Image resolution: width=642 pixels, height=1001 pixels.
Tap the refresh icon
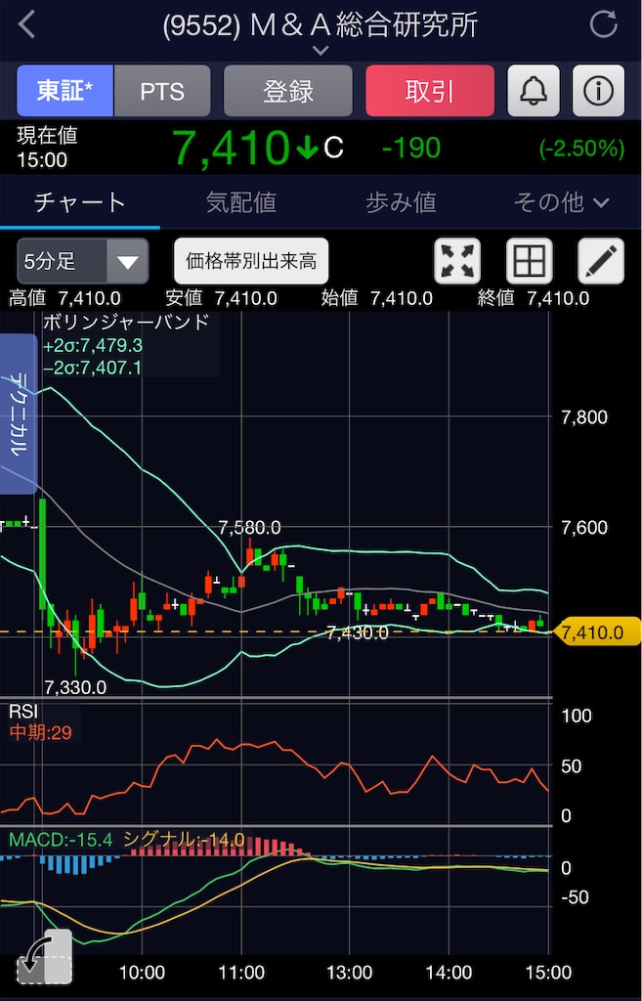click(603, 24)
